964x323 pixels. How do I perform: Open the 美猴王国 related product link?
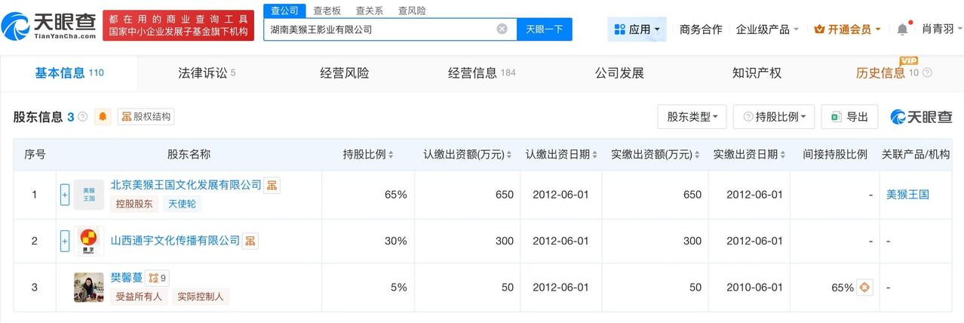[x=907, y=195]
